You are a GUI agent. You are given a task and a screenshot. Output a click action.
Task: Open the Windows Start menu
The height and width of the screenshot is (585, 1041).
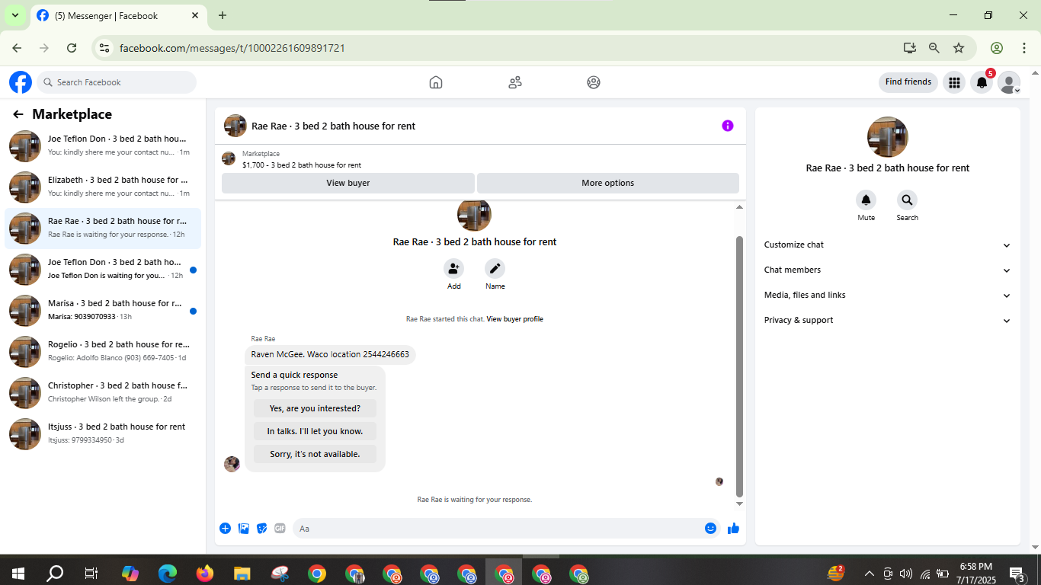coord(18,574)
